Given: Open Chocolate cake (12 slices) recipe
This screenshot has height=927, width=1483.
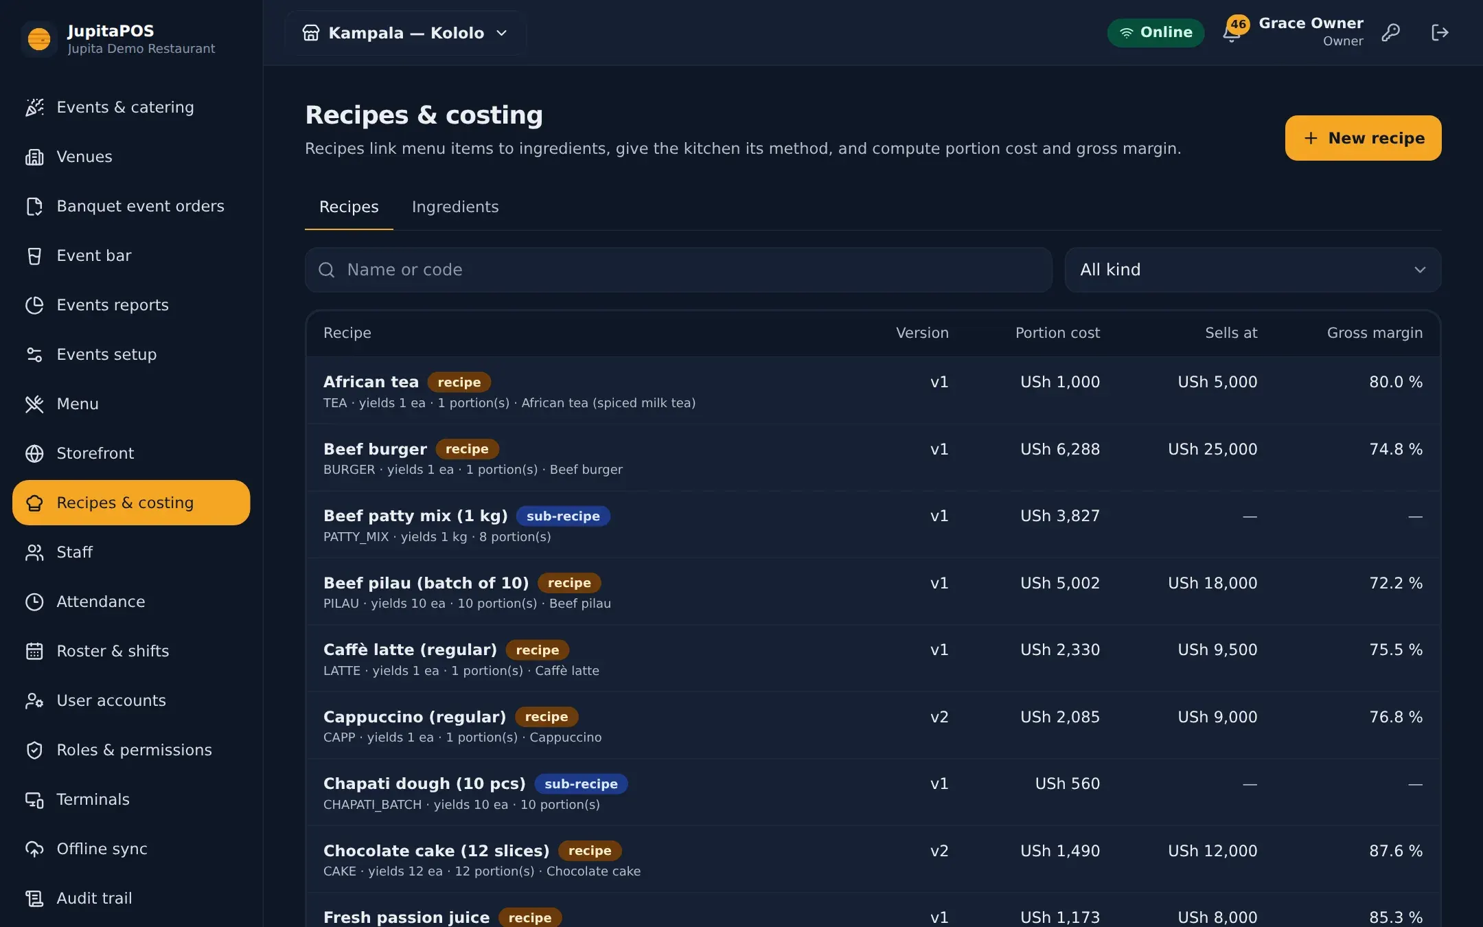Looking at the screenshot, I should pos(873,860).
